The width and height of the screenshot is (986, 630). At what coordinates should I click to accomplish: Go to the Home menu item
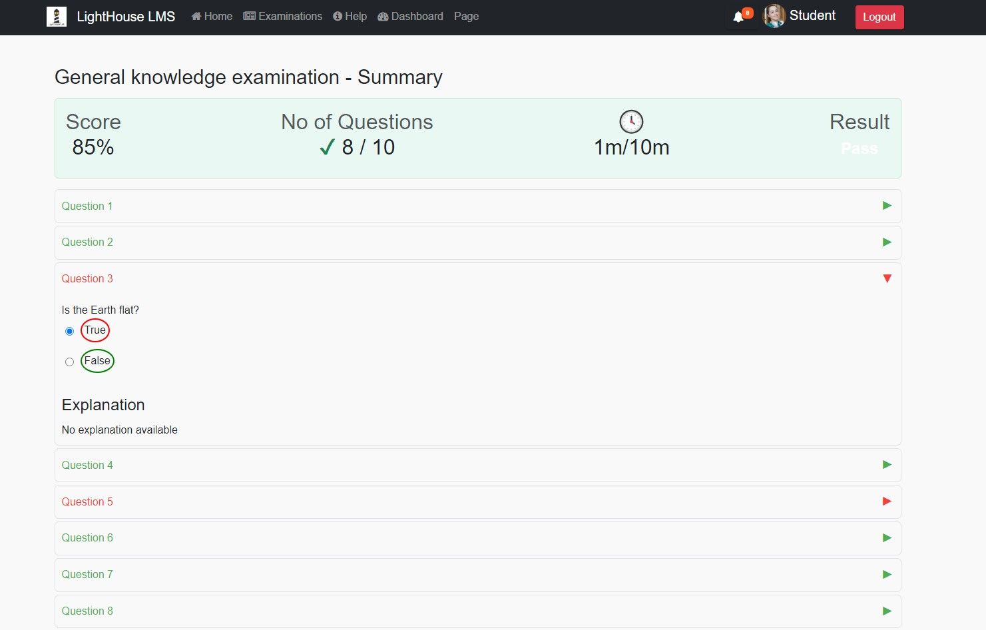coord(212,17)
